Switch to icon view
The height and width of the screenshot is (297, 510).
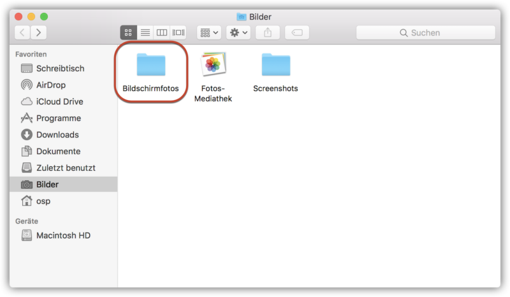coord(129,33)
